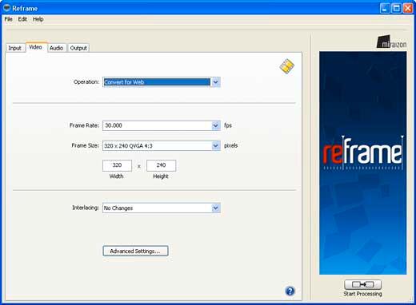Expand the Operation dropdown arrow
This screenshot has height=305, width=416.
click(215, 82)
